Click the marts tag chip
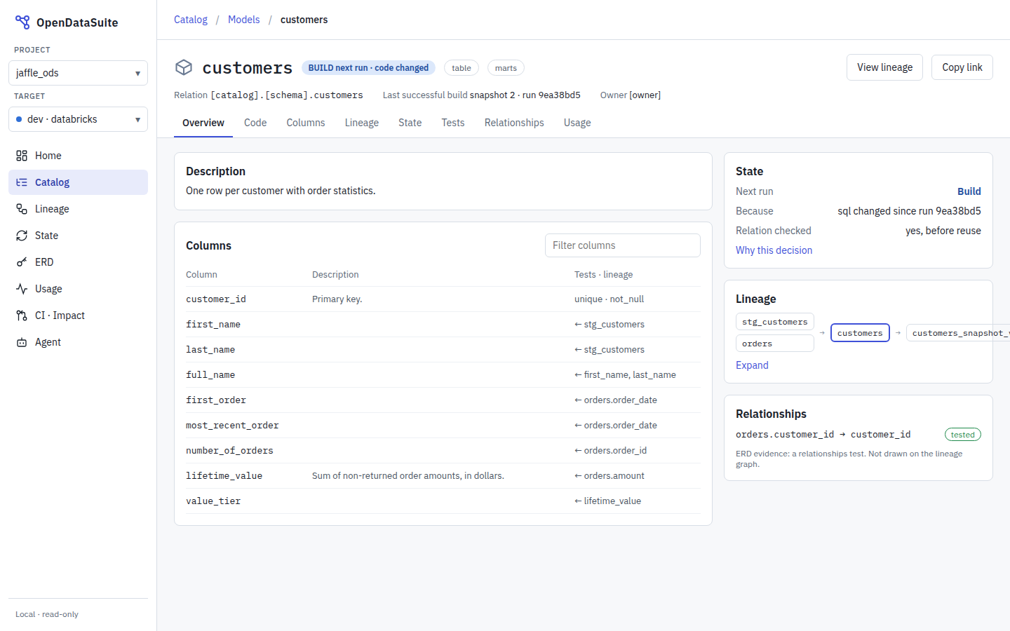The width and height of the screenshot is (1010, 631). point(506,68)
